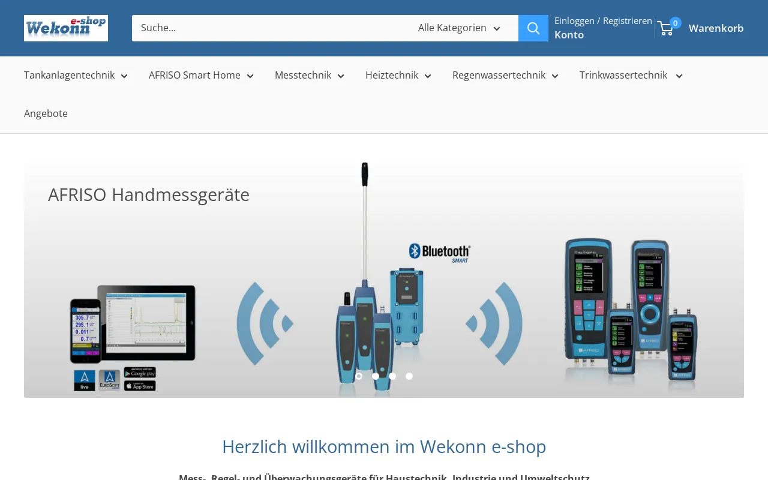The width and height of the screenshot is (768, 480).
Task: Select the third slideshow dot
Action: 392,376
